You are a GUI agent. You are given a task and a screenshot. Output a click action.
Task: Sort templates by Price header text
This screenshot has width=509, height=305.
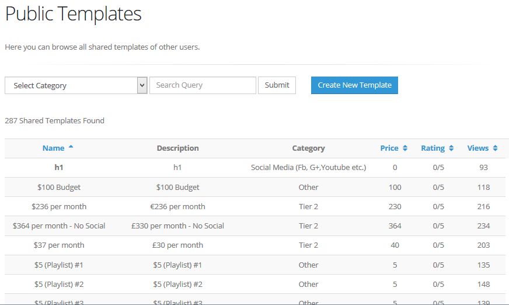(389, 148)
